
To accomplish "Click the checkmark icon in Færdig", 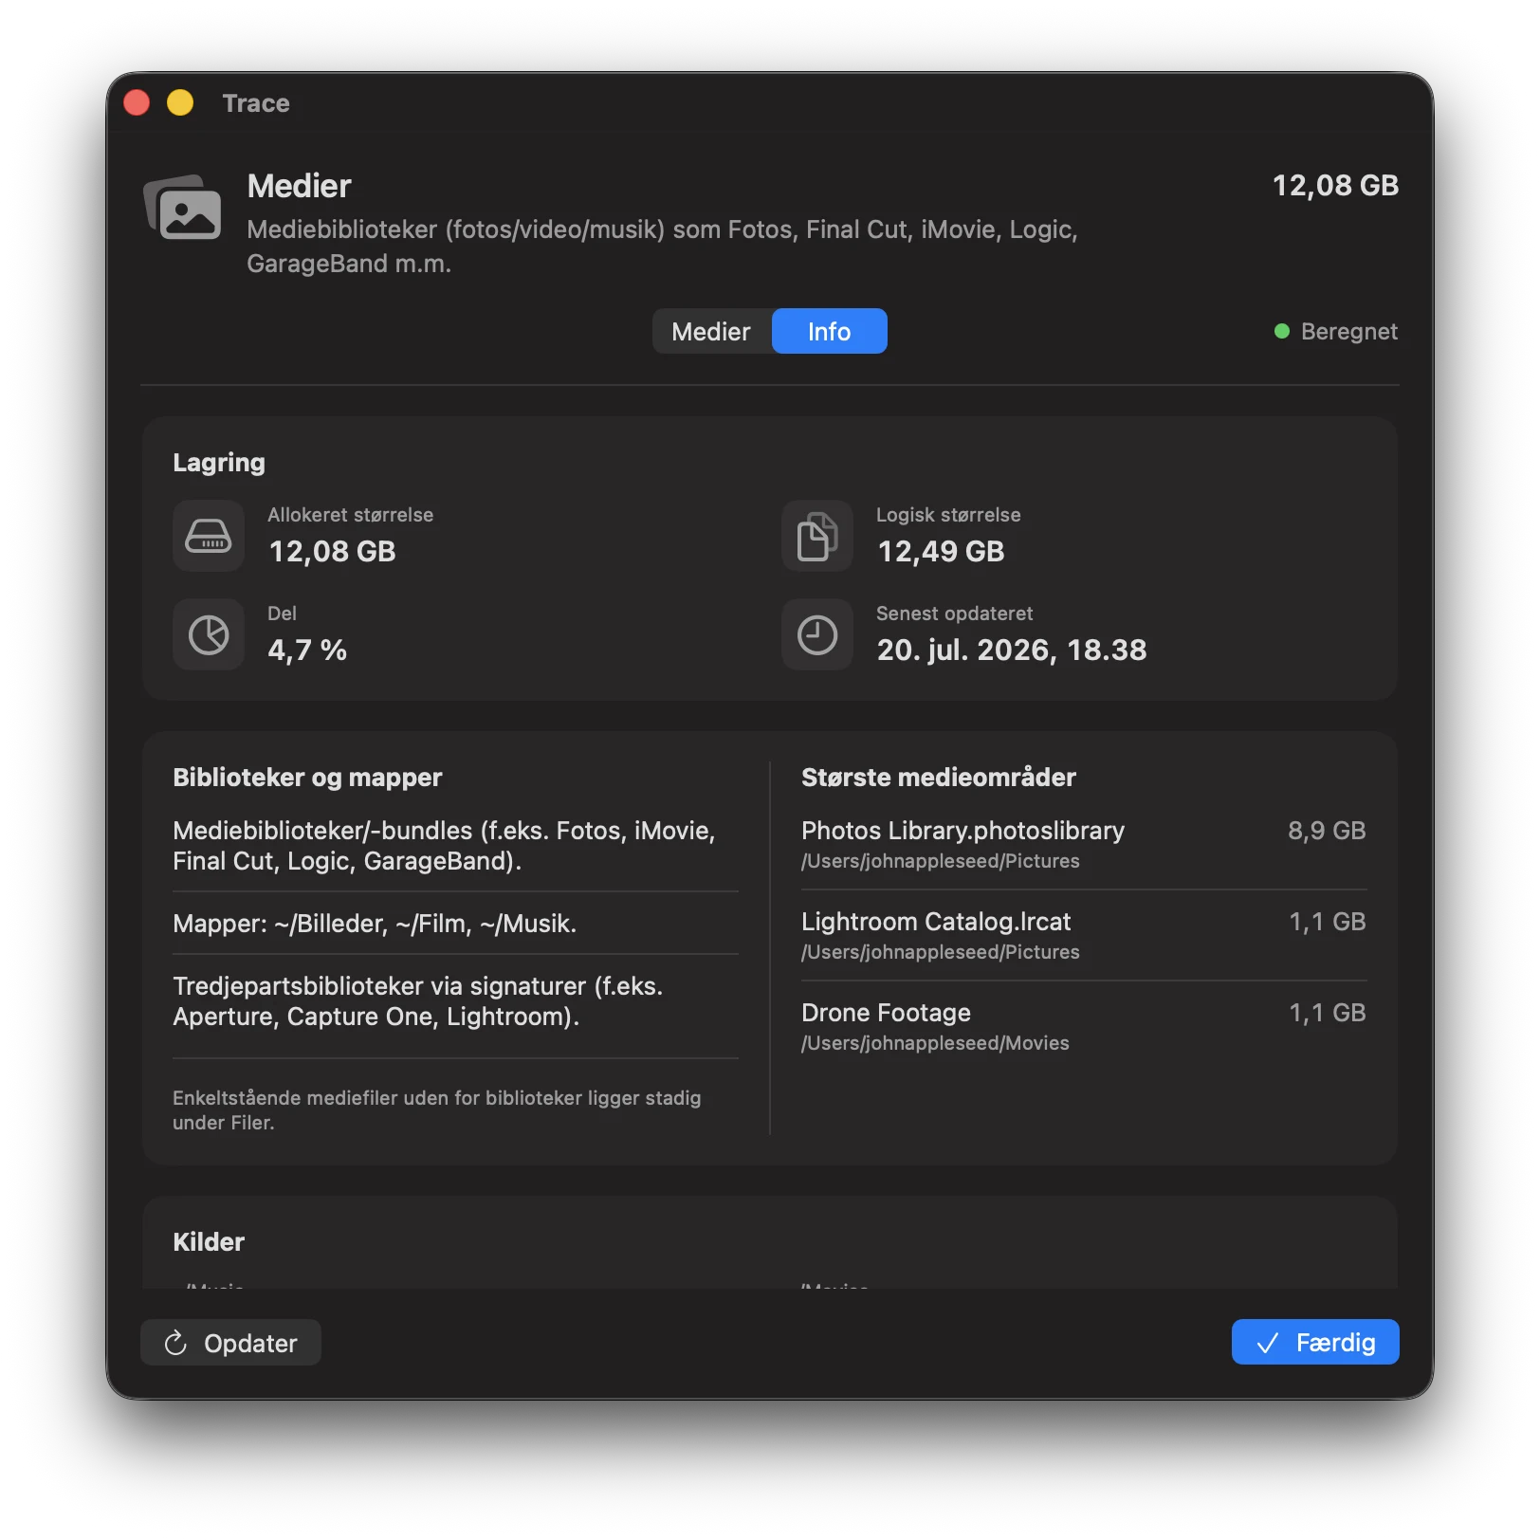I will click(1268, 1343).
